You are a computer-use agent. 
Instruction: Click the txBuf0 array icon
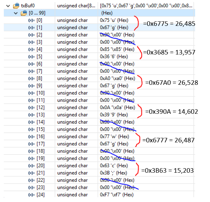point(16,6)
